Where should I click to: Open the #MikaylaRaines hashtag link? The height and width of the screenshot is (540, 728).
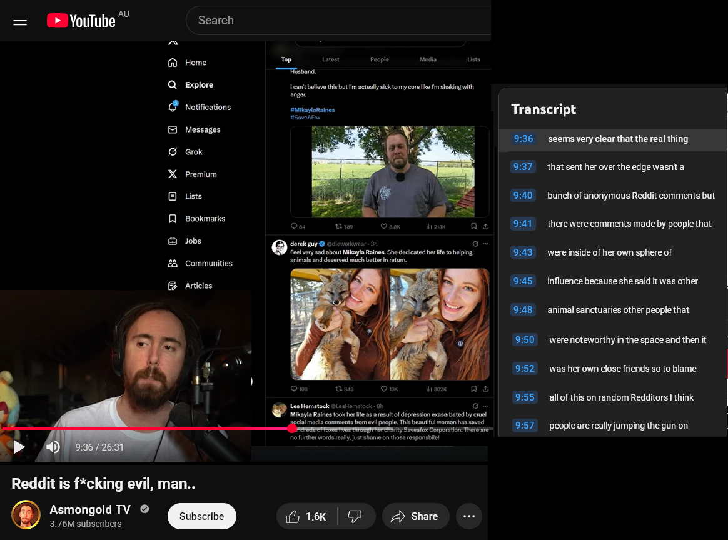[313, 110]
